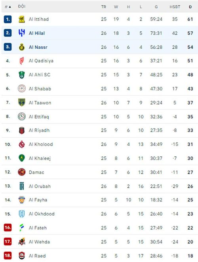Screen dimensions: 198x262
Task: Open the Al Hilal team logo
Action: click(x=21, y=33)
